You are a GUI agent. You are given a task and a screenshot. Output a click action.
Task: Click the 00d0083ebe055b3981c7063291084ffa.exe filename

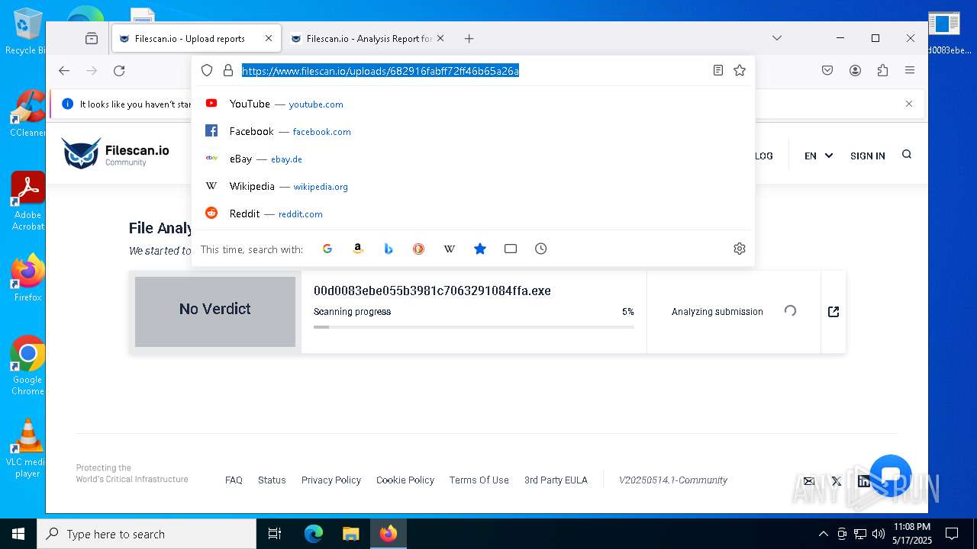point(432,291)
